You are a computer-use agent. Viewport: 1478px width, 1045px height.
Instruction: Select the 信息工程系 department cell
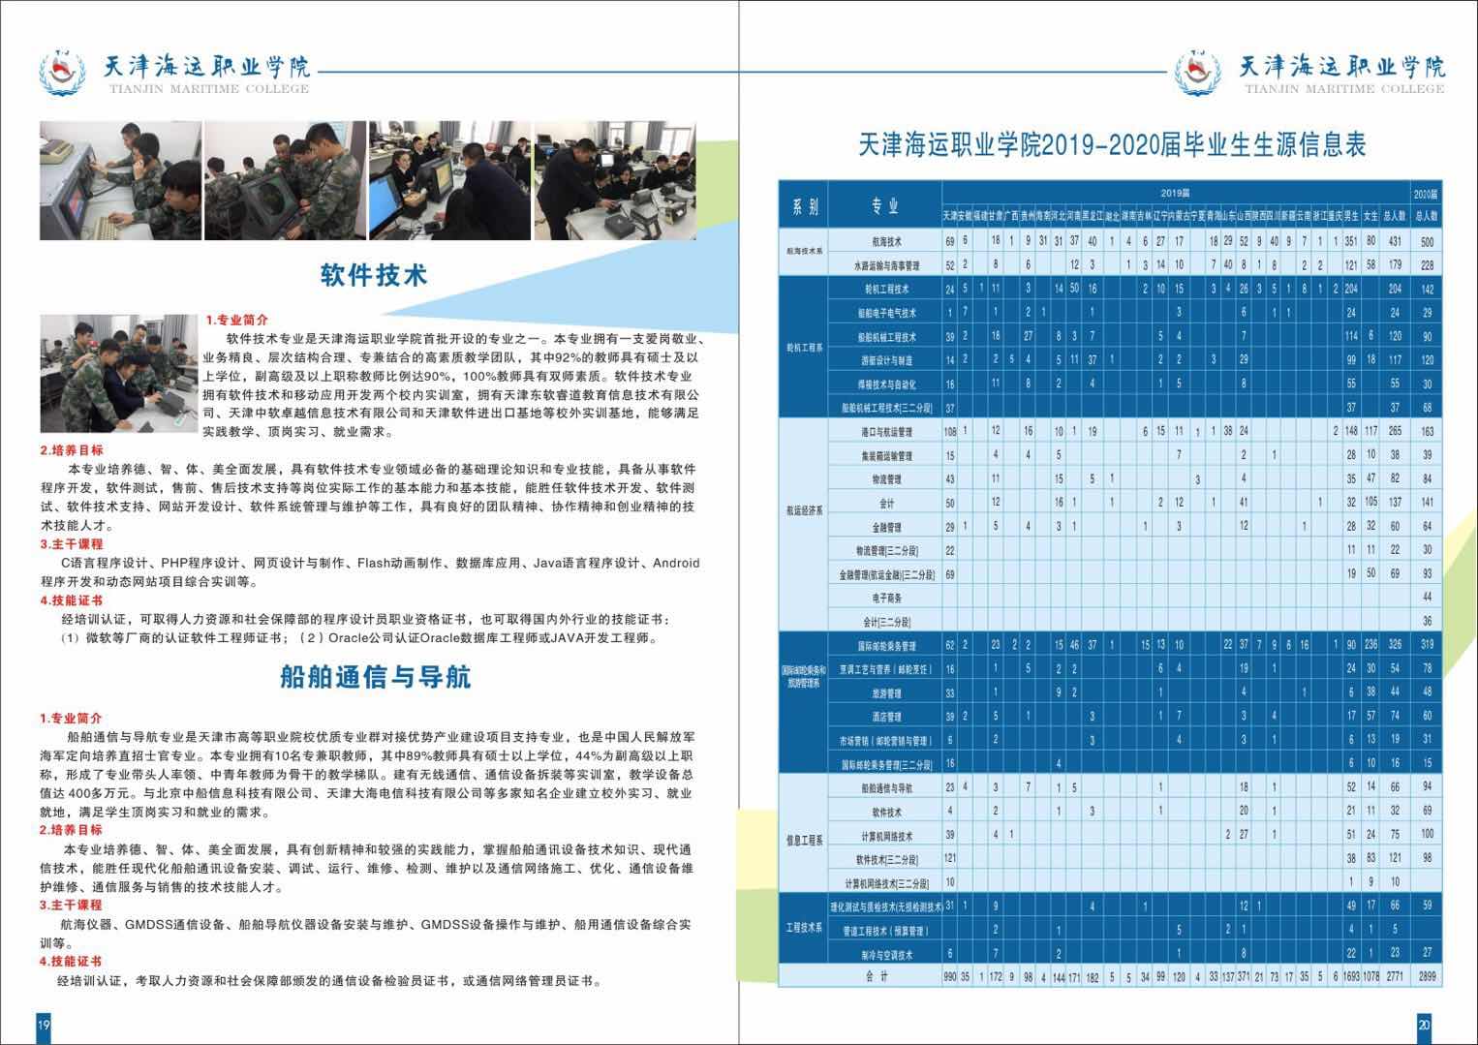coord(805,835)
